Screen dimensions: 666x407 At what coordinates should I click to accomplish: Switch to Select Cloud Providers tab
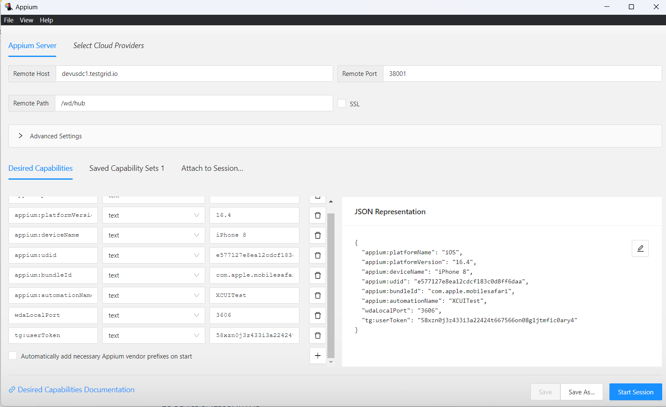[x=109, y=46]
